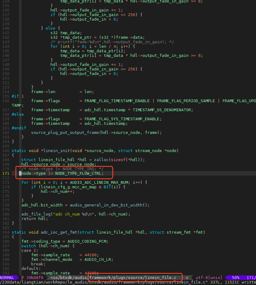Click line number 166 in the gutter

[x=6, y=151]
